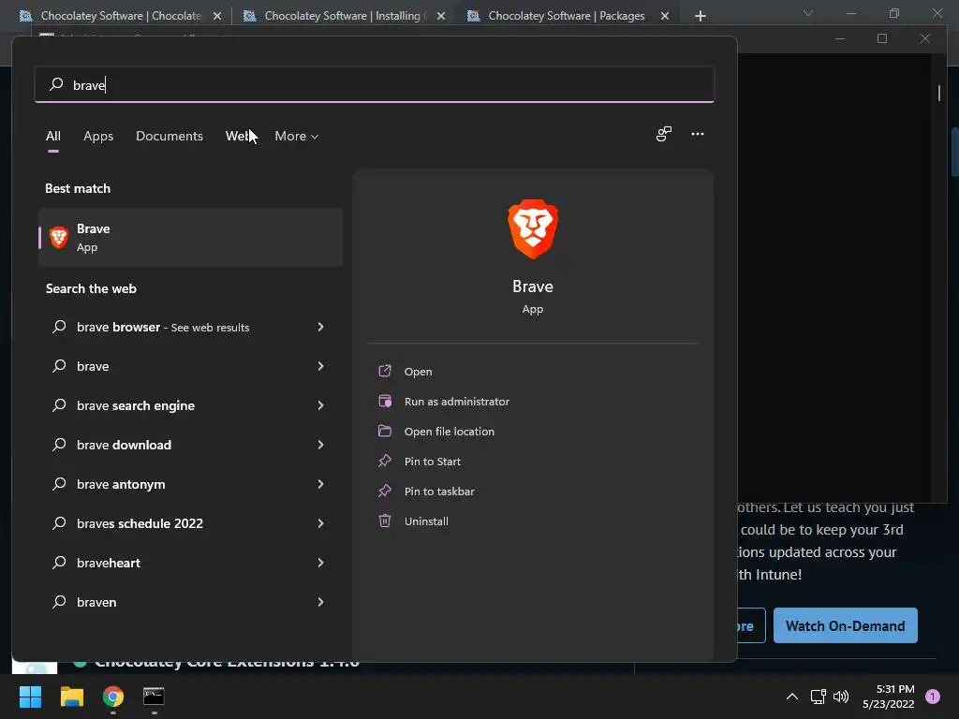Switch to the Web search filter tab
The height and width of the screenshot is (719, 959).
(238, 136)
